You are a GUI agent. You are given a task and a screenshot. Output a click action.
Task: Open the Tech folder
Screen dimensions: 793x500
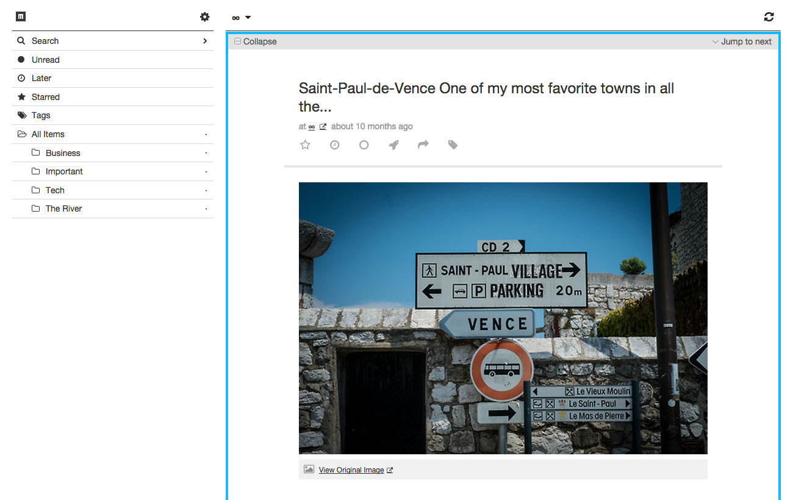[x=113, y=190]
